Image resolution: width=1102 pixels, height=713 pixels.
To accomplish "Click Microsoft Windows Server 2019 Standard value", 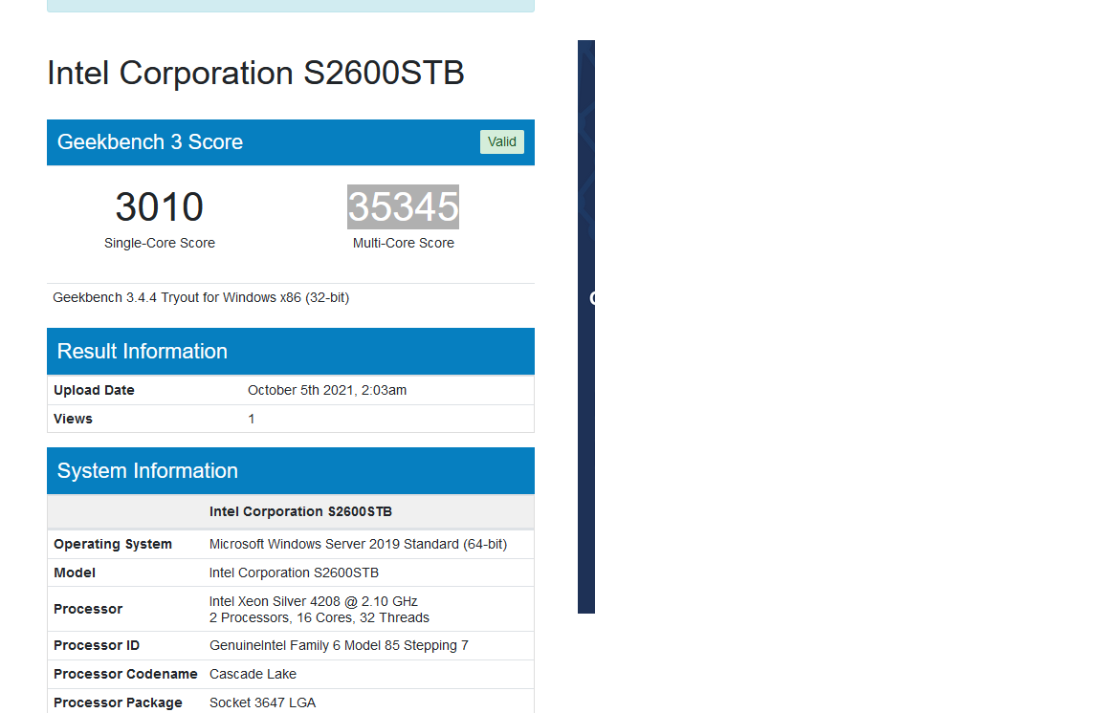I will (358, 545).
